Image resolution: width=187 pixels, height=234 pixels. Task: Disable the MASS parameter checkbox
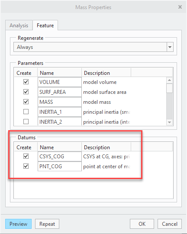26,102
